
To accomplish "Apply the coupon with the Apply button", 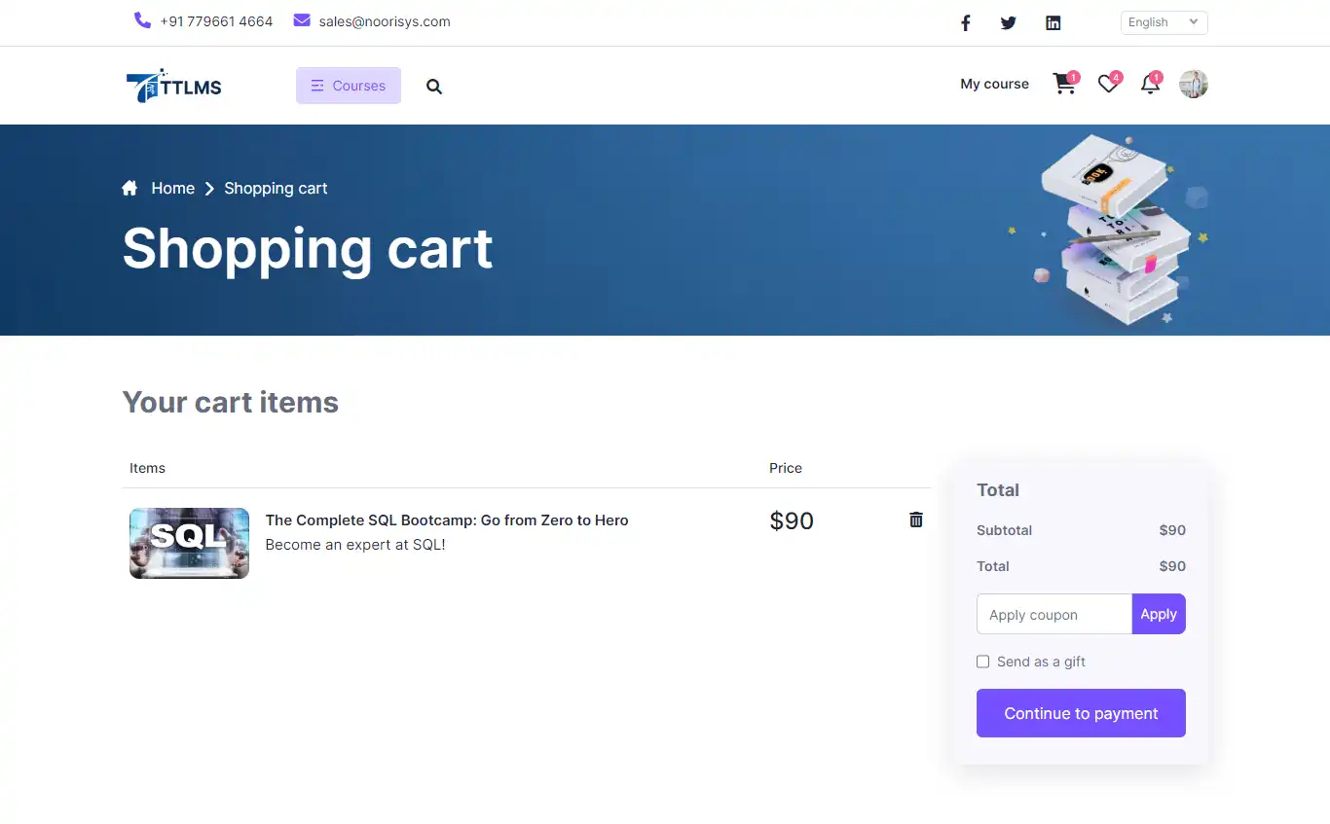I will click(x=1159, y=614).
